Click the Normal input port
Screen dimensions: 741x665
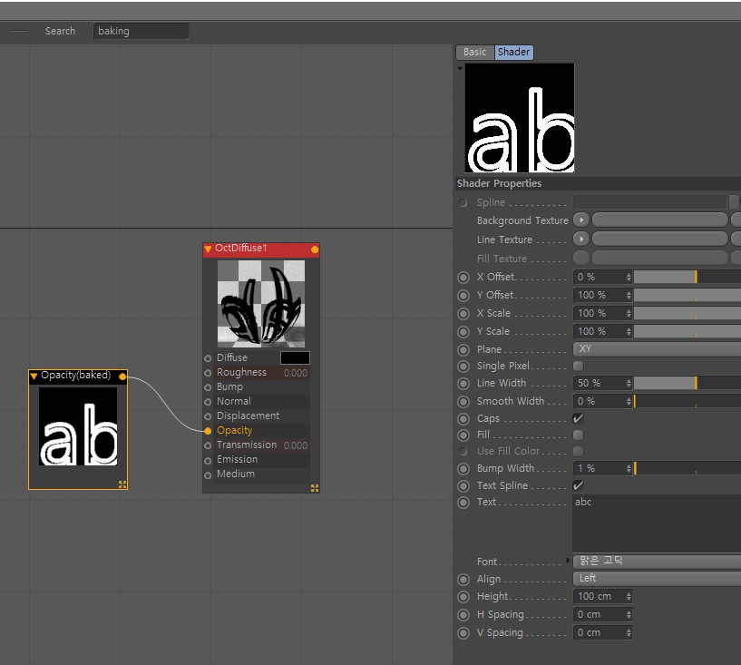pyautogui.click(x=208, y=402)
